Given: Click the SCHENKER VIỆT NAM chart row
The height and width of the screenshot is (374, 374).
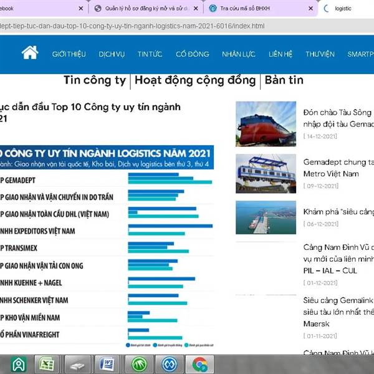Looking at the screenshot, I should click(x=107, y=300).
